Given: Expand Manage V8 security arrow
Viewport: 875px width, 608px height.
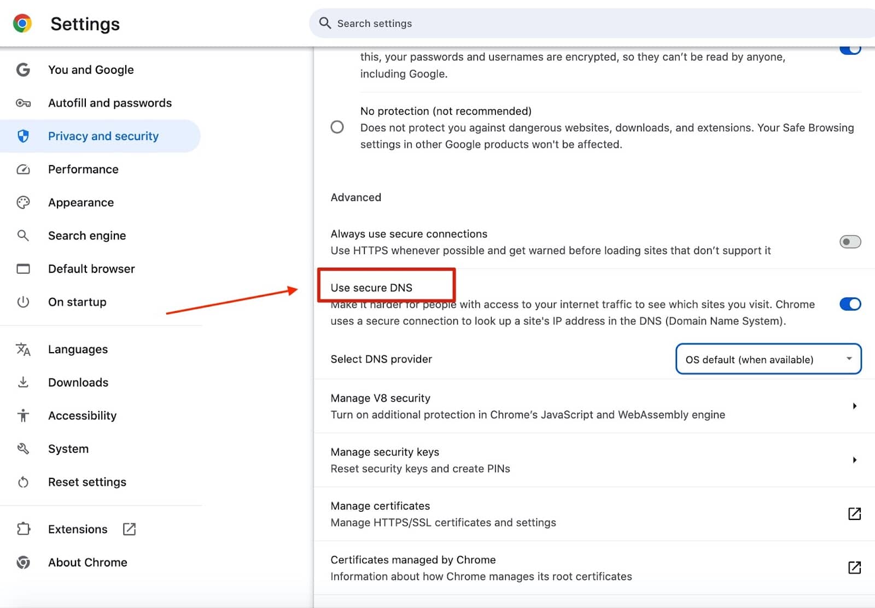Looking at the screenshot, I should point(854,406).
